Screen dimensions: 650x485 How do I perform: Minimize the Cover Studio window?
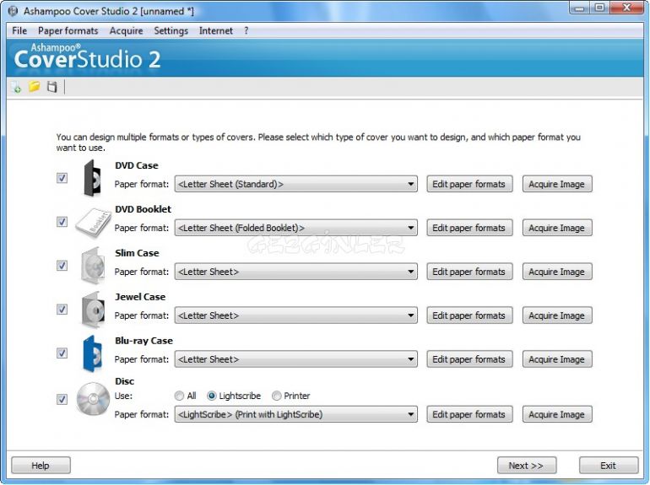(579, 8)
